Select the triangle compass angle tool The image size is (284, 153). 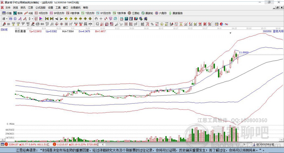pos(52,24)
